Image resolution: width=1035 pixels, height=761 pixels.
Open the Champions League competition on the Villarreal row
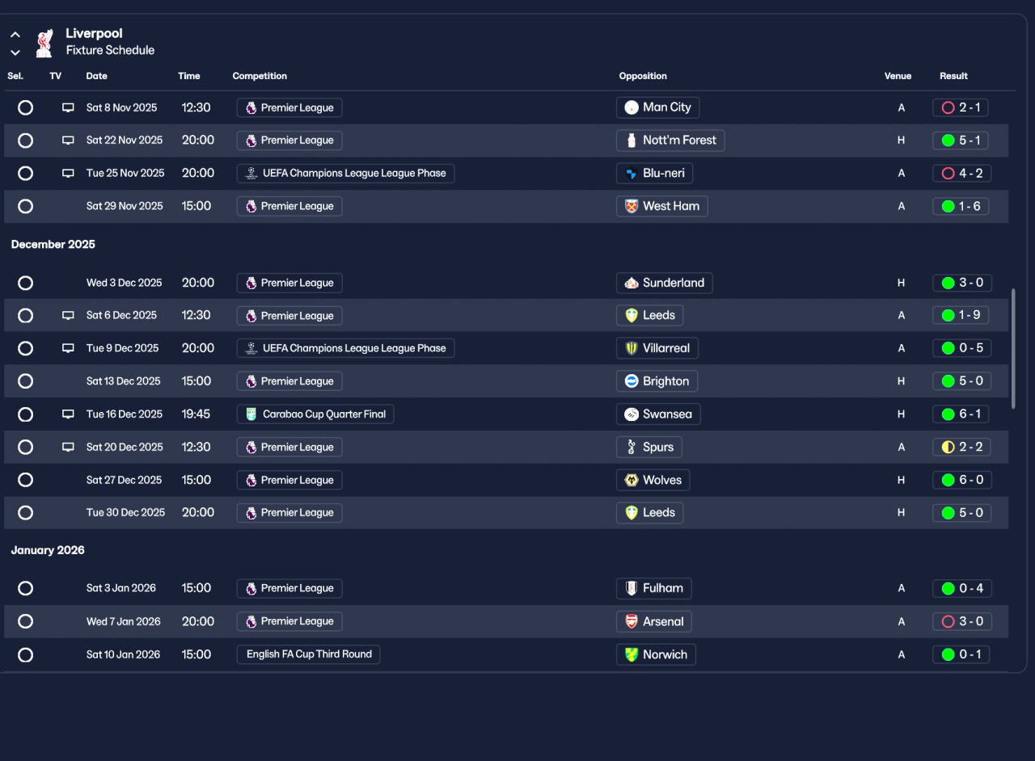point(345,348)
